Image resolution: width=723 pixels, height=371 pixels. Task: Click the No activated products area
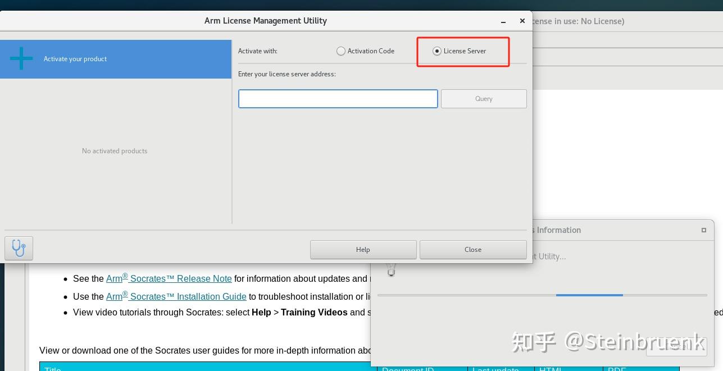pyautogui.click(x=115, y=150)
